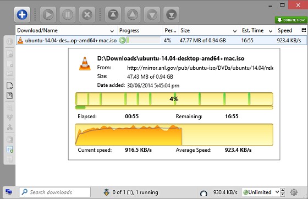This screenshot has height=199, width=308.
Task: Click sidebar open folder icon
Action: 10,74
